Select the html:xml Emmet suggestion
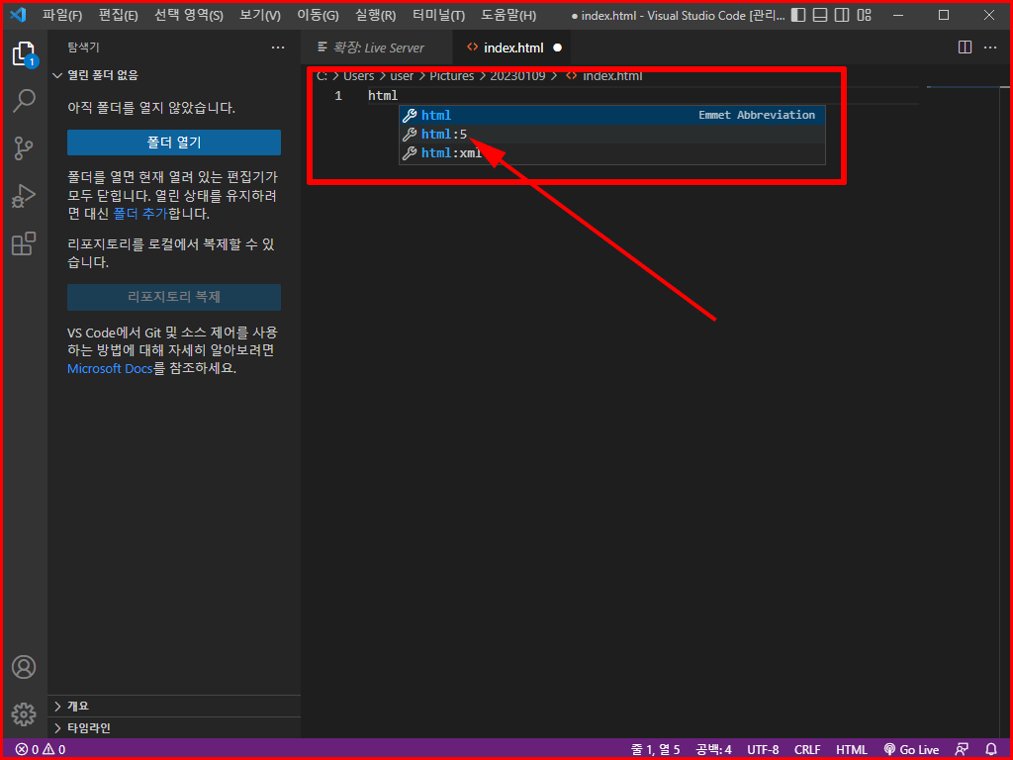 tap(611, 153)
